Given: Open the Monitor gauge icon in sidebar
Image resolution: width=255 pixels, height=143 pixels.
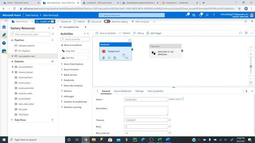Looking at the screenshot, I should 4,43.
